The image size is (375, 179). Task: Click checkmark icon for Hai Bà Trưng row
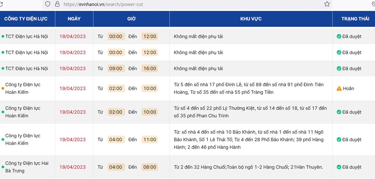tap(339, 167)
